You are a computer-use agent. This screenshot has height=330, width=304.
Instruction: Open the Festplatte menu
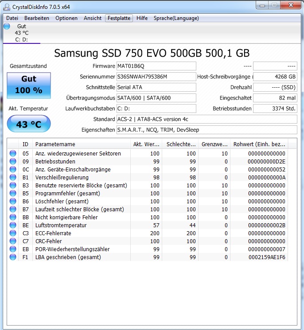coord(119,18)
